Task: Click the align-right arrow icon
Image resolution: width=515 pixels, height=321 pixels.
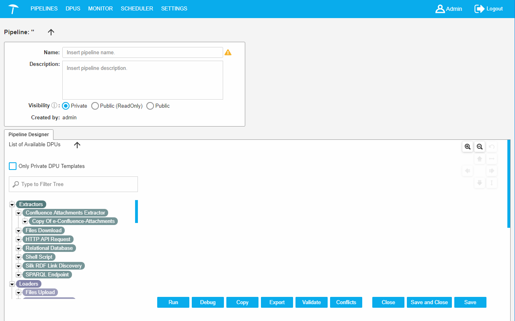Action: pos(492,171)
